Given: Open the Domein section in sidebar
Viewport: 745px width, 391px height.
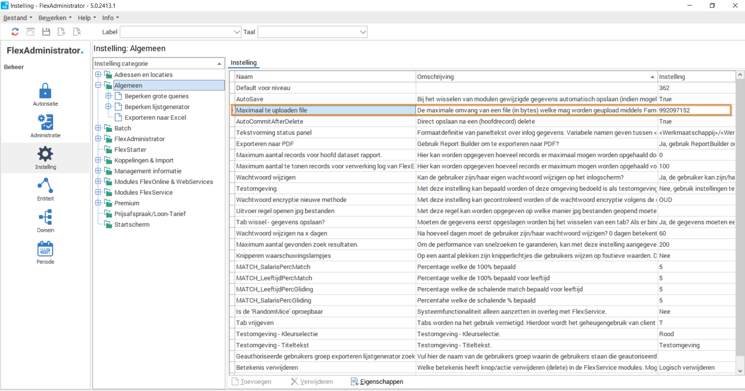Looking at the screenshot, I should (x=45, y=221).
